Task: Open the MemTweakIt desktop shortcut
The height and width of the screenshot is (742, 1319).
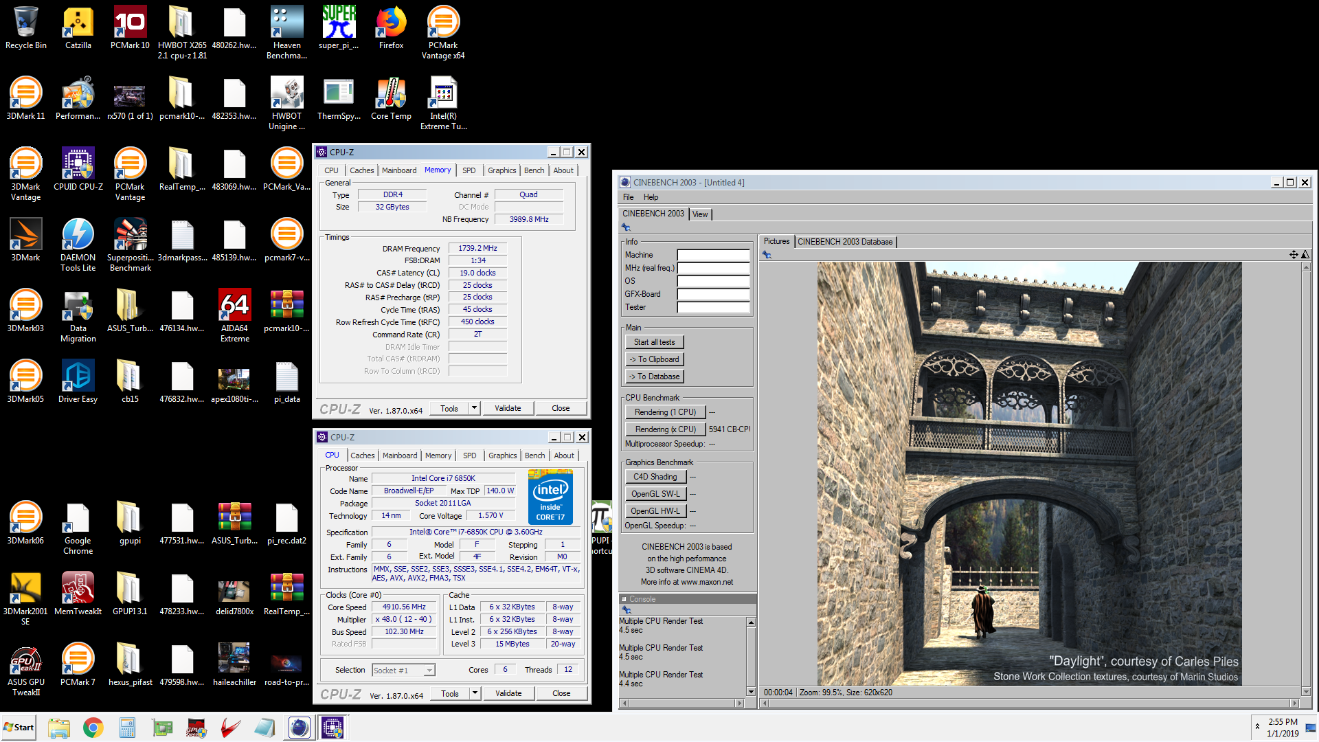Action: pos(78,594)
